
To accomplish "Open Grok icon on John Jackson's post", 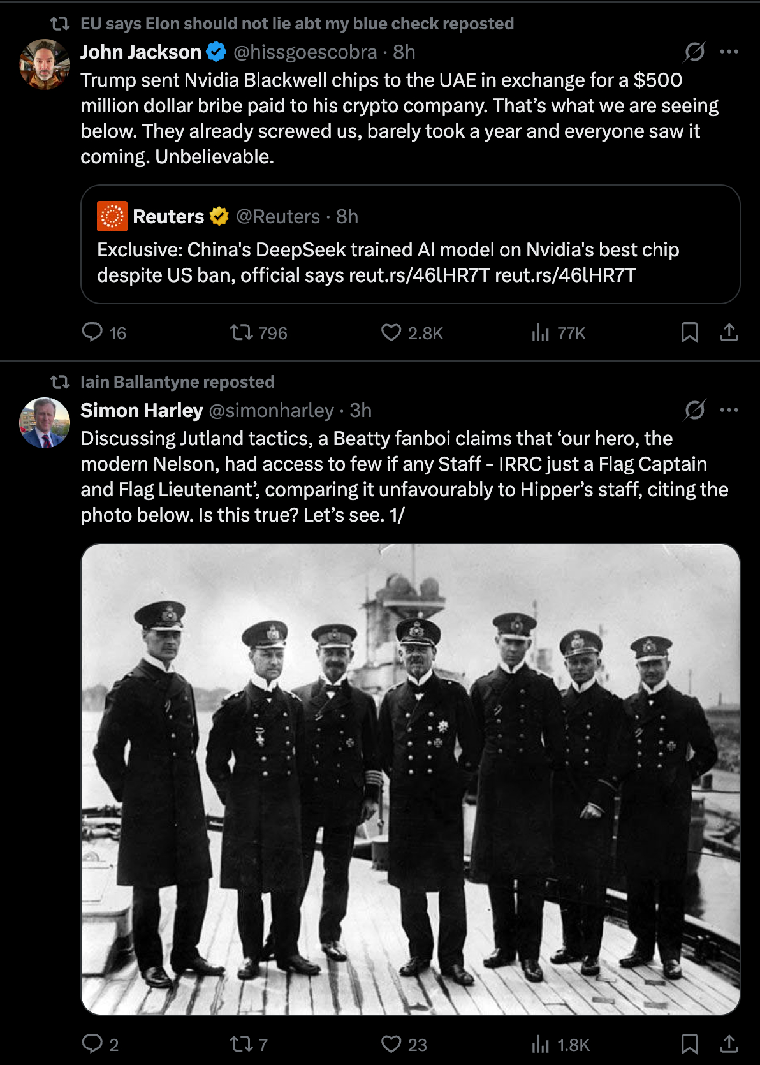I will 694,52.
